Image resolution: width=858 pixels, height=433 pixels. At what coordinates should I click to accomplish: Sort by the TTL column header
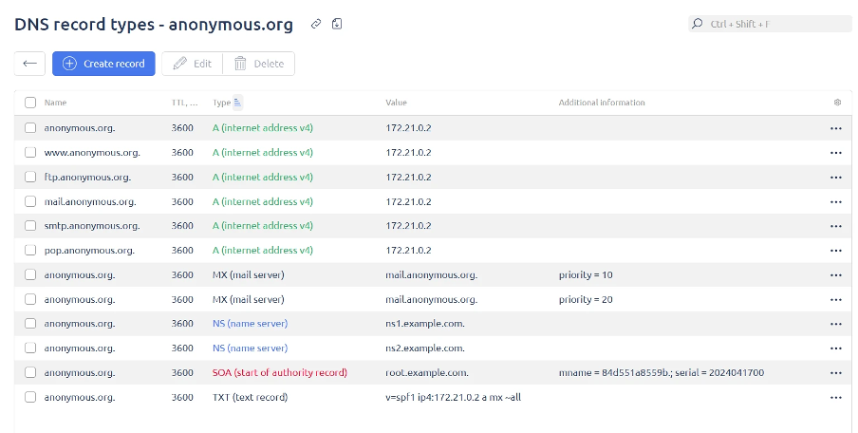184,103
